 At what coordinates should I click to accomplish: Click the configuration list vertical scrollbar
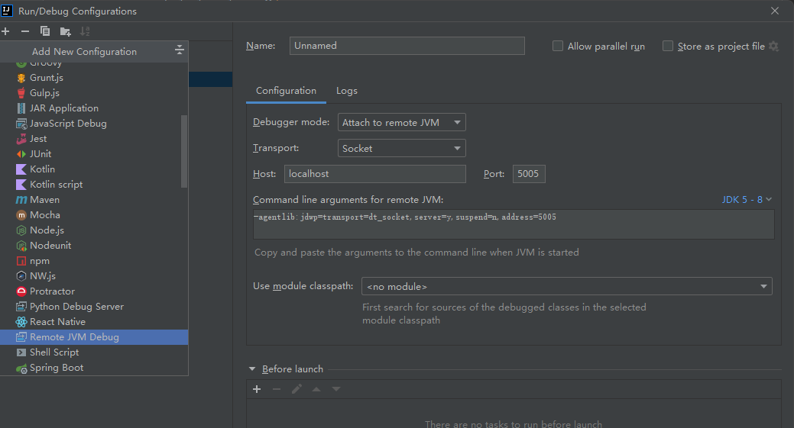(184, 152)
